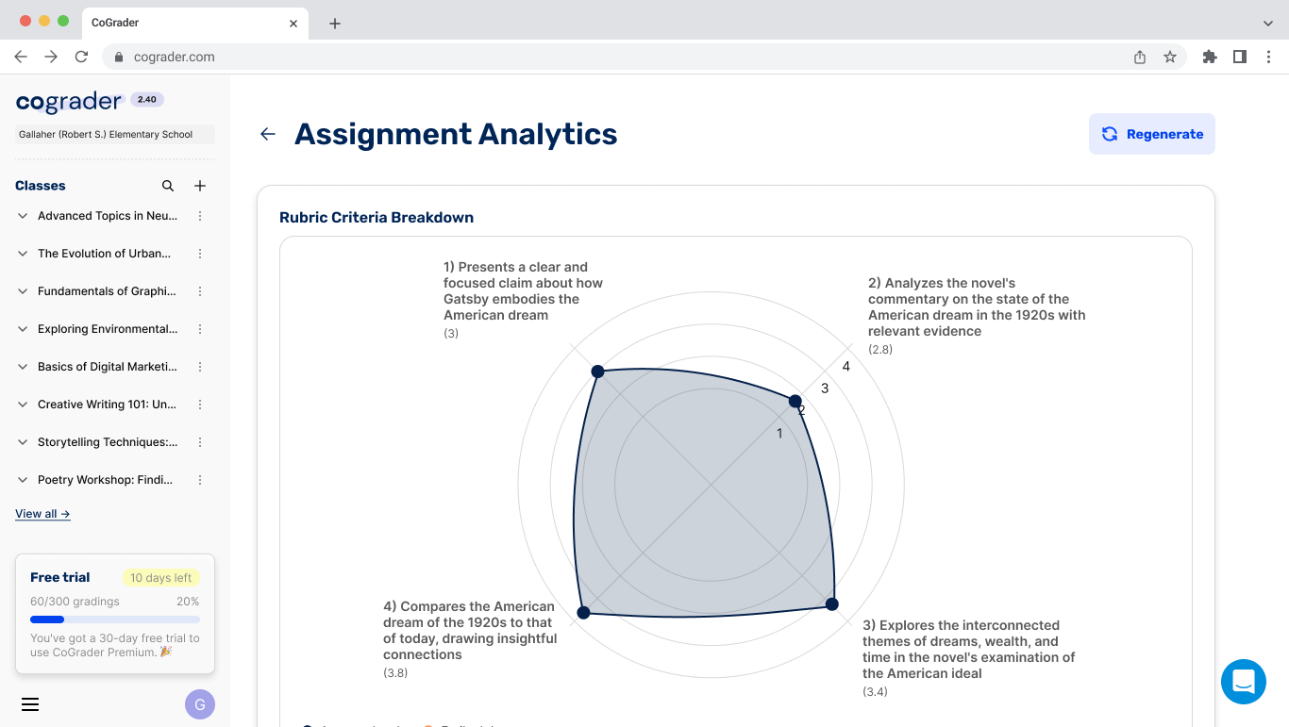Follow the View all classes link

[42, 514]
